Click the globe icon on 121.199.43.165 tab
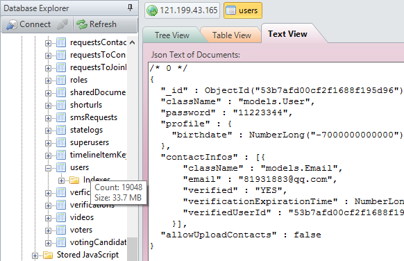This screenshot has height=261, width=404. [152, 10]
